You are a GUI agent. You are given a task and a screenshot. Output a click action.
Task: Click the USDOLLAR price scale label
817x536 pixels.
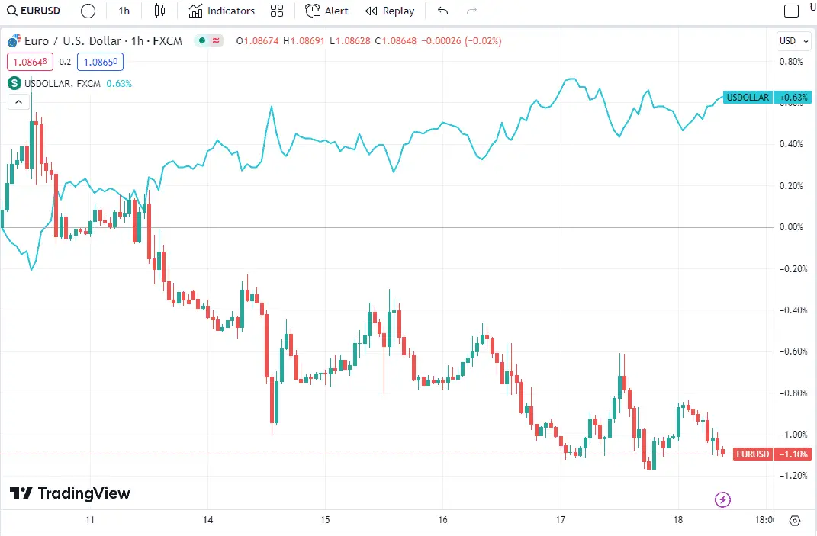click(x=748, y=98)
